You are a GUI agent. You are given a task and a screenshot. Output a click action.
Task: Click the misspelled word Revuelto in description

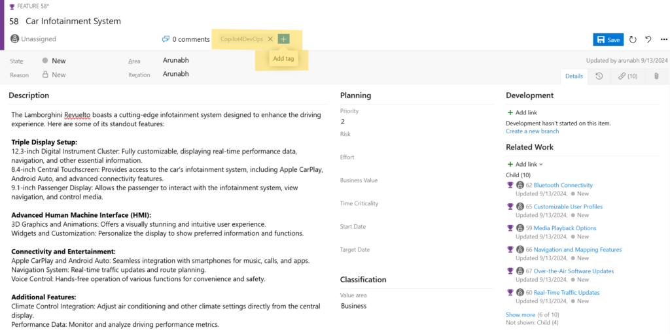(77, 115)
